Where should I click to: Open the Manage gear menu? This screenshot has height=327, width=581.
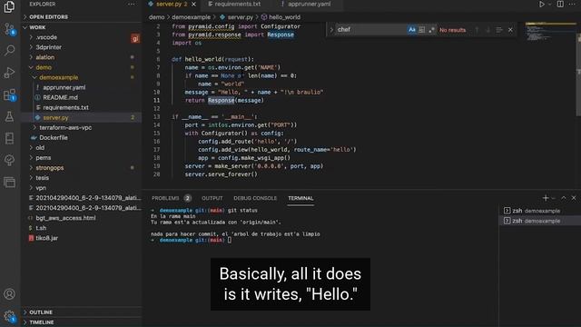(9, 316)
